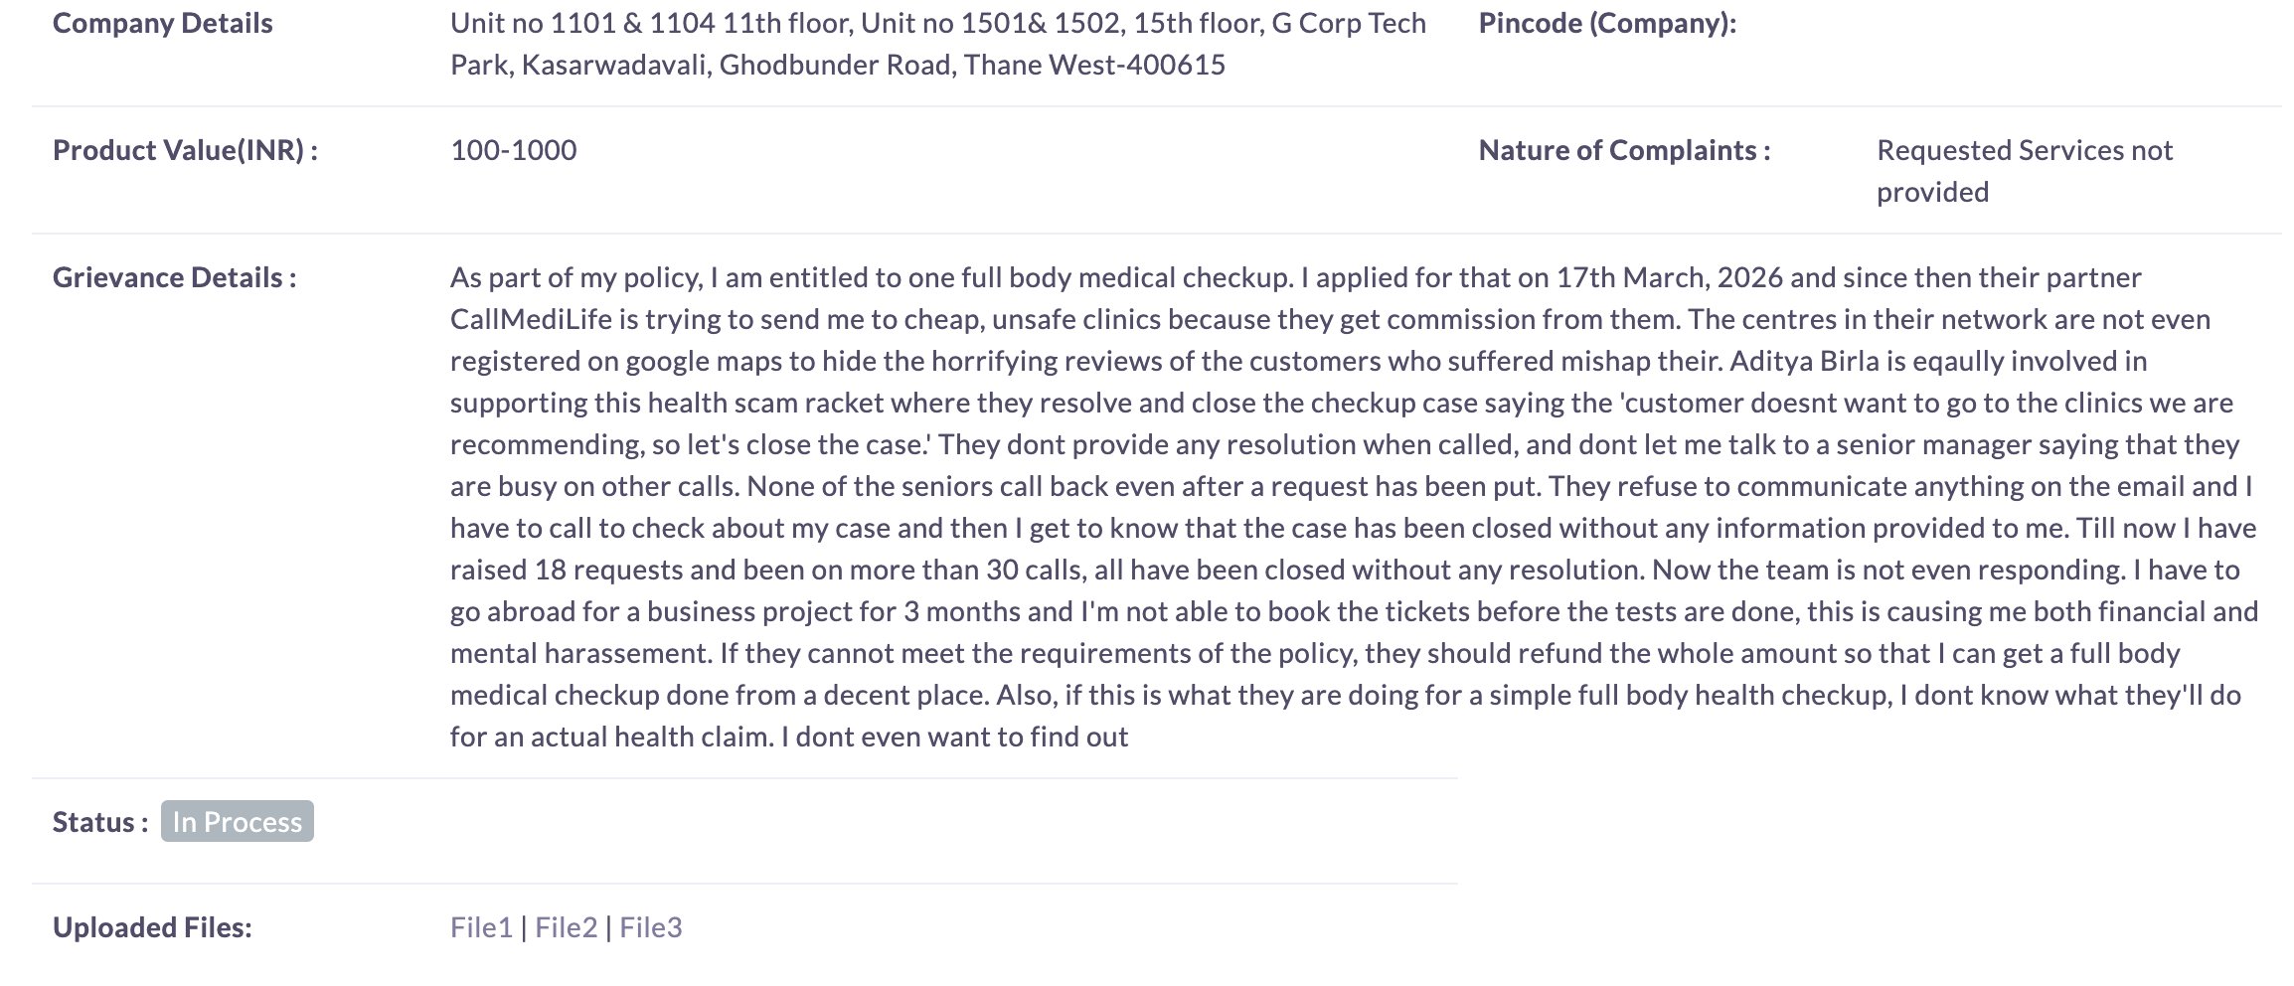Click the Grievance Details label
The width and height of the screenshot is (2294, 986).
[x=174, y=277]
